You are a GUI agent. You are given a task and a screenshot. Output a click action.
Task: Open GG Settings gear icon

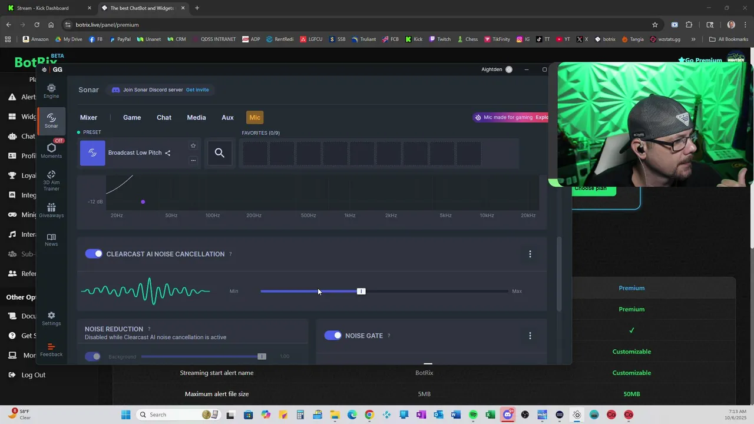51,319
